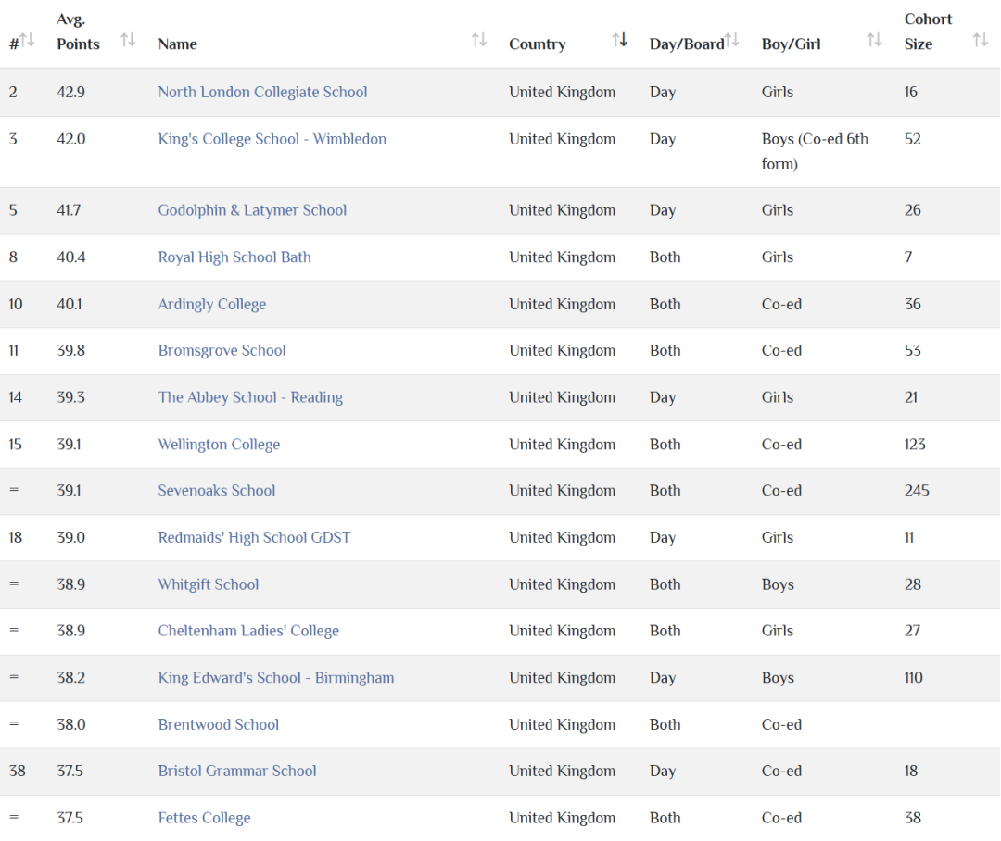1001x841 pixels.
Task: Open Sevenoaks School link
Action: (216, 491)
